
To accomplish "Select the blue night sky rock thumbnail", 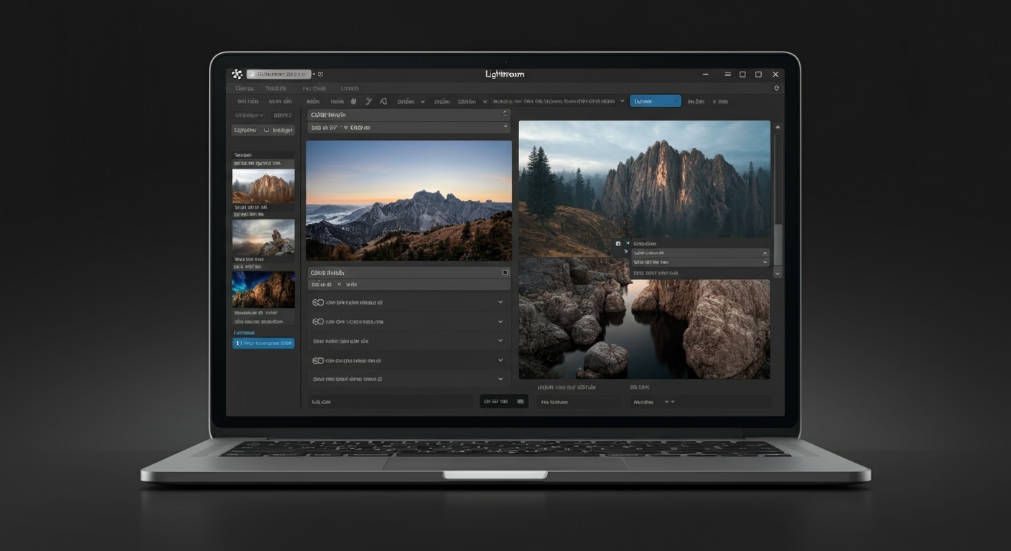I will pos(263,290).
